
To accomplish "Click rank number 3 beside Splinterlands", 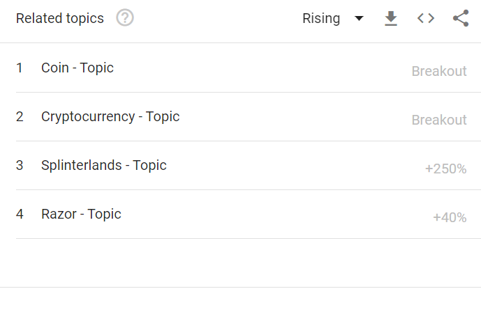I will (20, 166).
